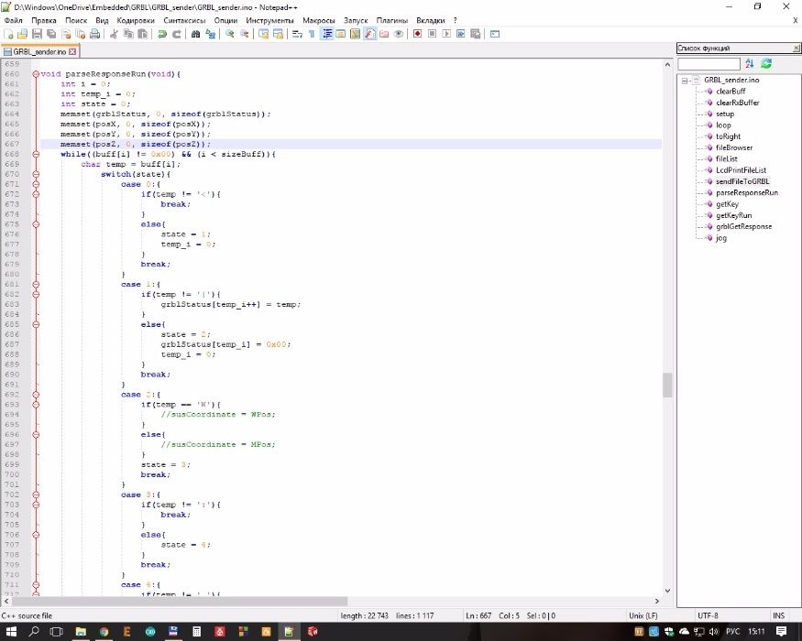Click the Cut scissors icon
This screenshot has height=641, width=802.
[x=114, y=34]
